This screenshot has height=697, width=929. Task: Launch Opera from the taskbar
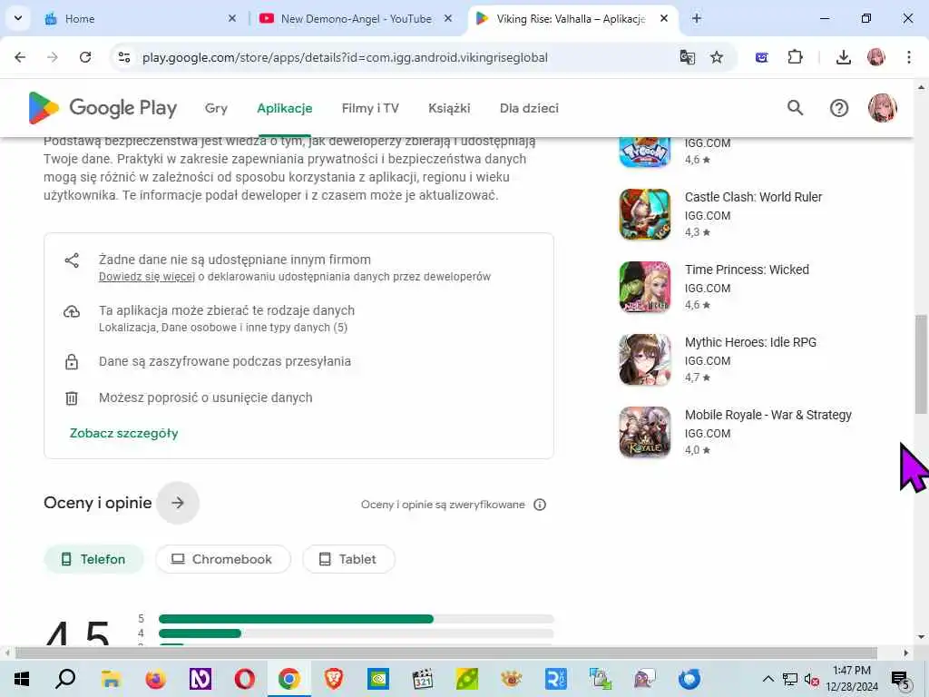click(x=244, y=679)
